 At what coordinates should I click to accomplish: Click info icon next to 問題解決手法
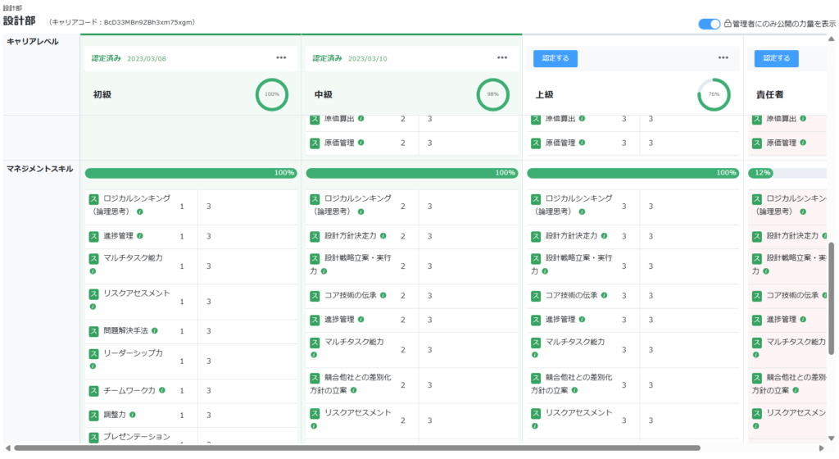pos(155,331)
